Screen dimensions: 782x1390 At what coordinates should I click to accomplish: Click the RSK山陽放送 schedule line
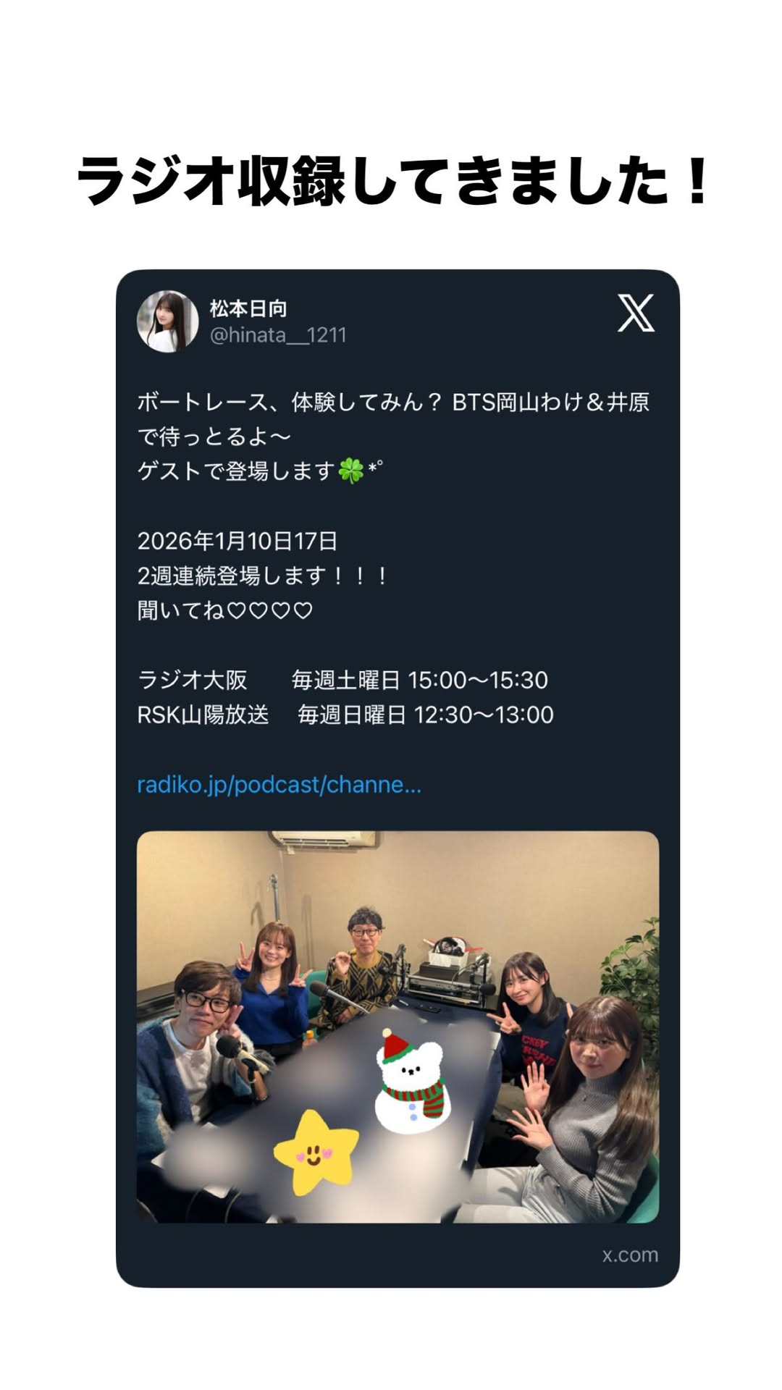click(x=345, y=715)
